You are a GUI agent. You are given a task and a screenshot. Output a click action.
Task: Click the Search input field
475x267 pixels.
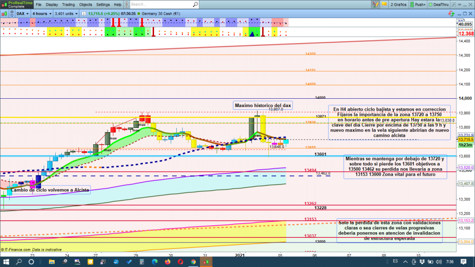point(162,5)
